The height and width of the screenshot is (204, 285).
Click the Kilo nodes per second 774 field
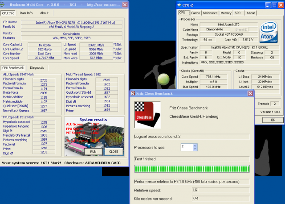(x=221, y=199)
